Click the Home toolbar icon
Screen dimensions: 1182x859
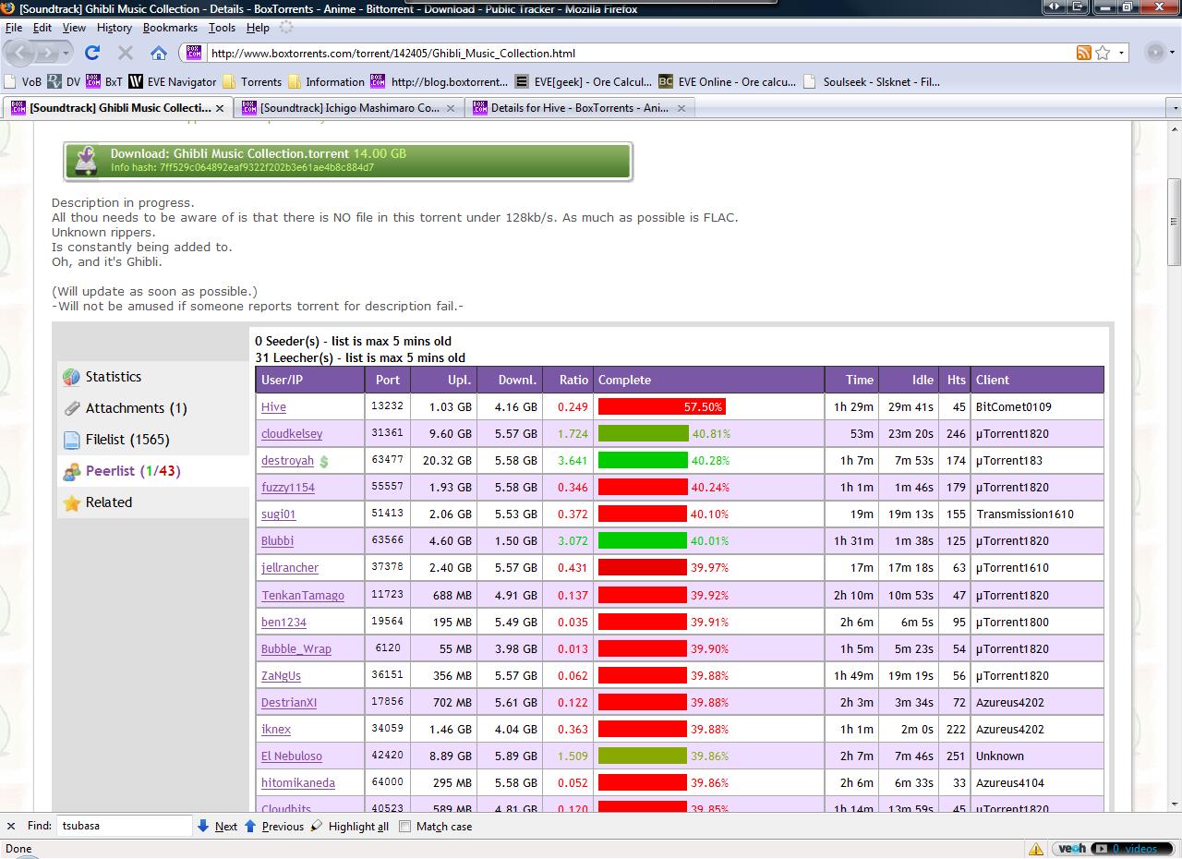(159, 53)
